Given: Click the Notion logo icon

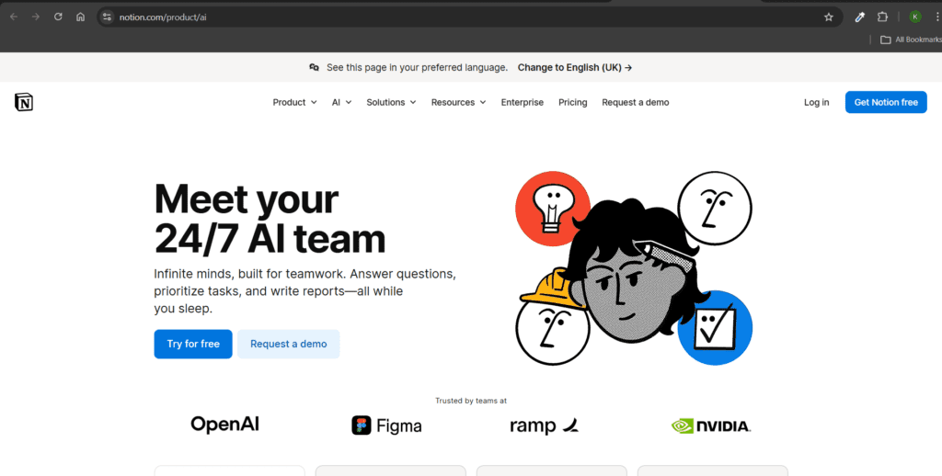Looking at the screenshot, I should pos(24,102).
